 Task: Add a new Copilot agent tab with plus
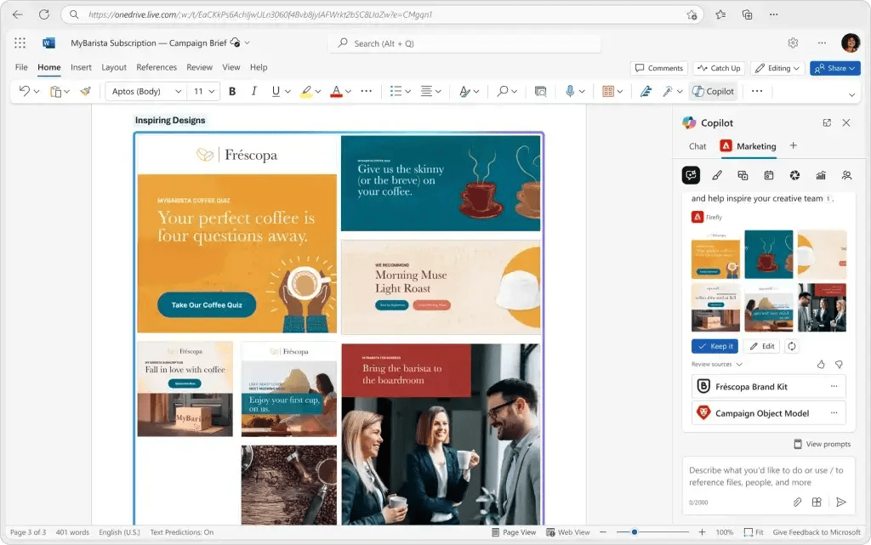click(x=794, y=145)
